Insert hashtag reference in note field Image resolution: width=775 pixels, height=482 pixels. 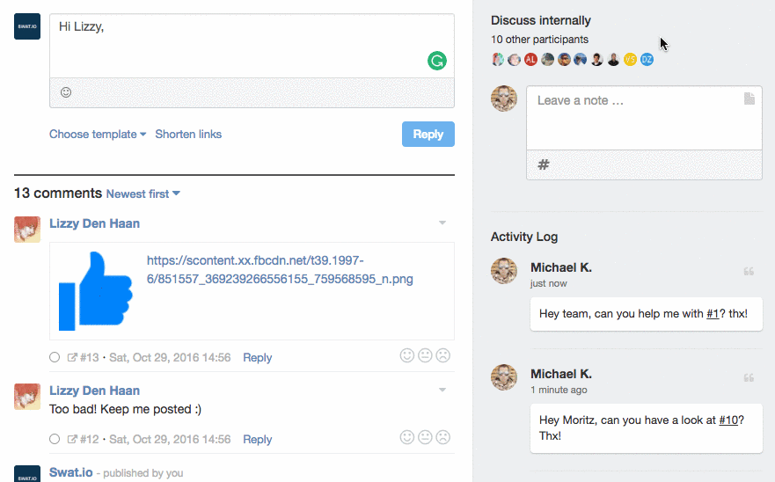544,164
